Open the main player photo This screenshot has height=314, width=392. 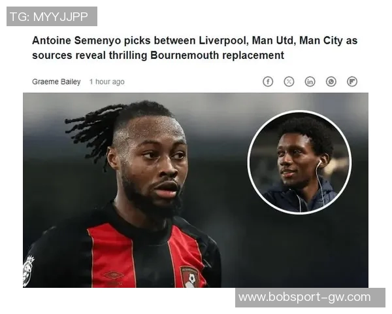[195, 190]
